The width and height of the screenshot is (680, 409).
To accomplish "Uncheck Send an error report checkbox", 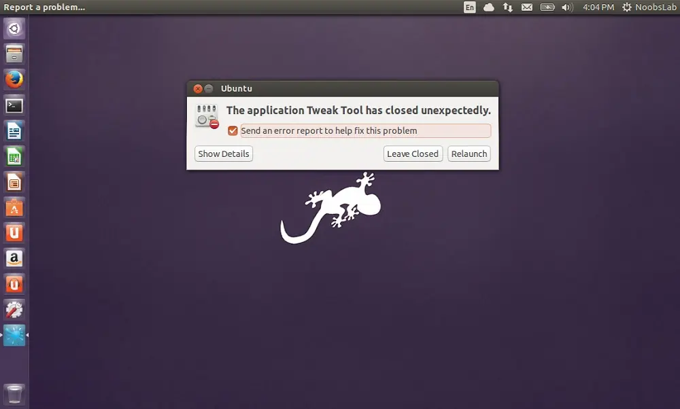I will 233,131.
